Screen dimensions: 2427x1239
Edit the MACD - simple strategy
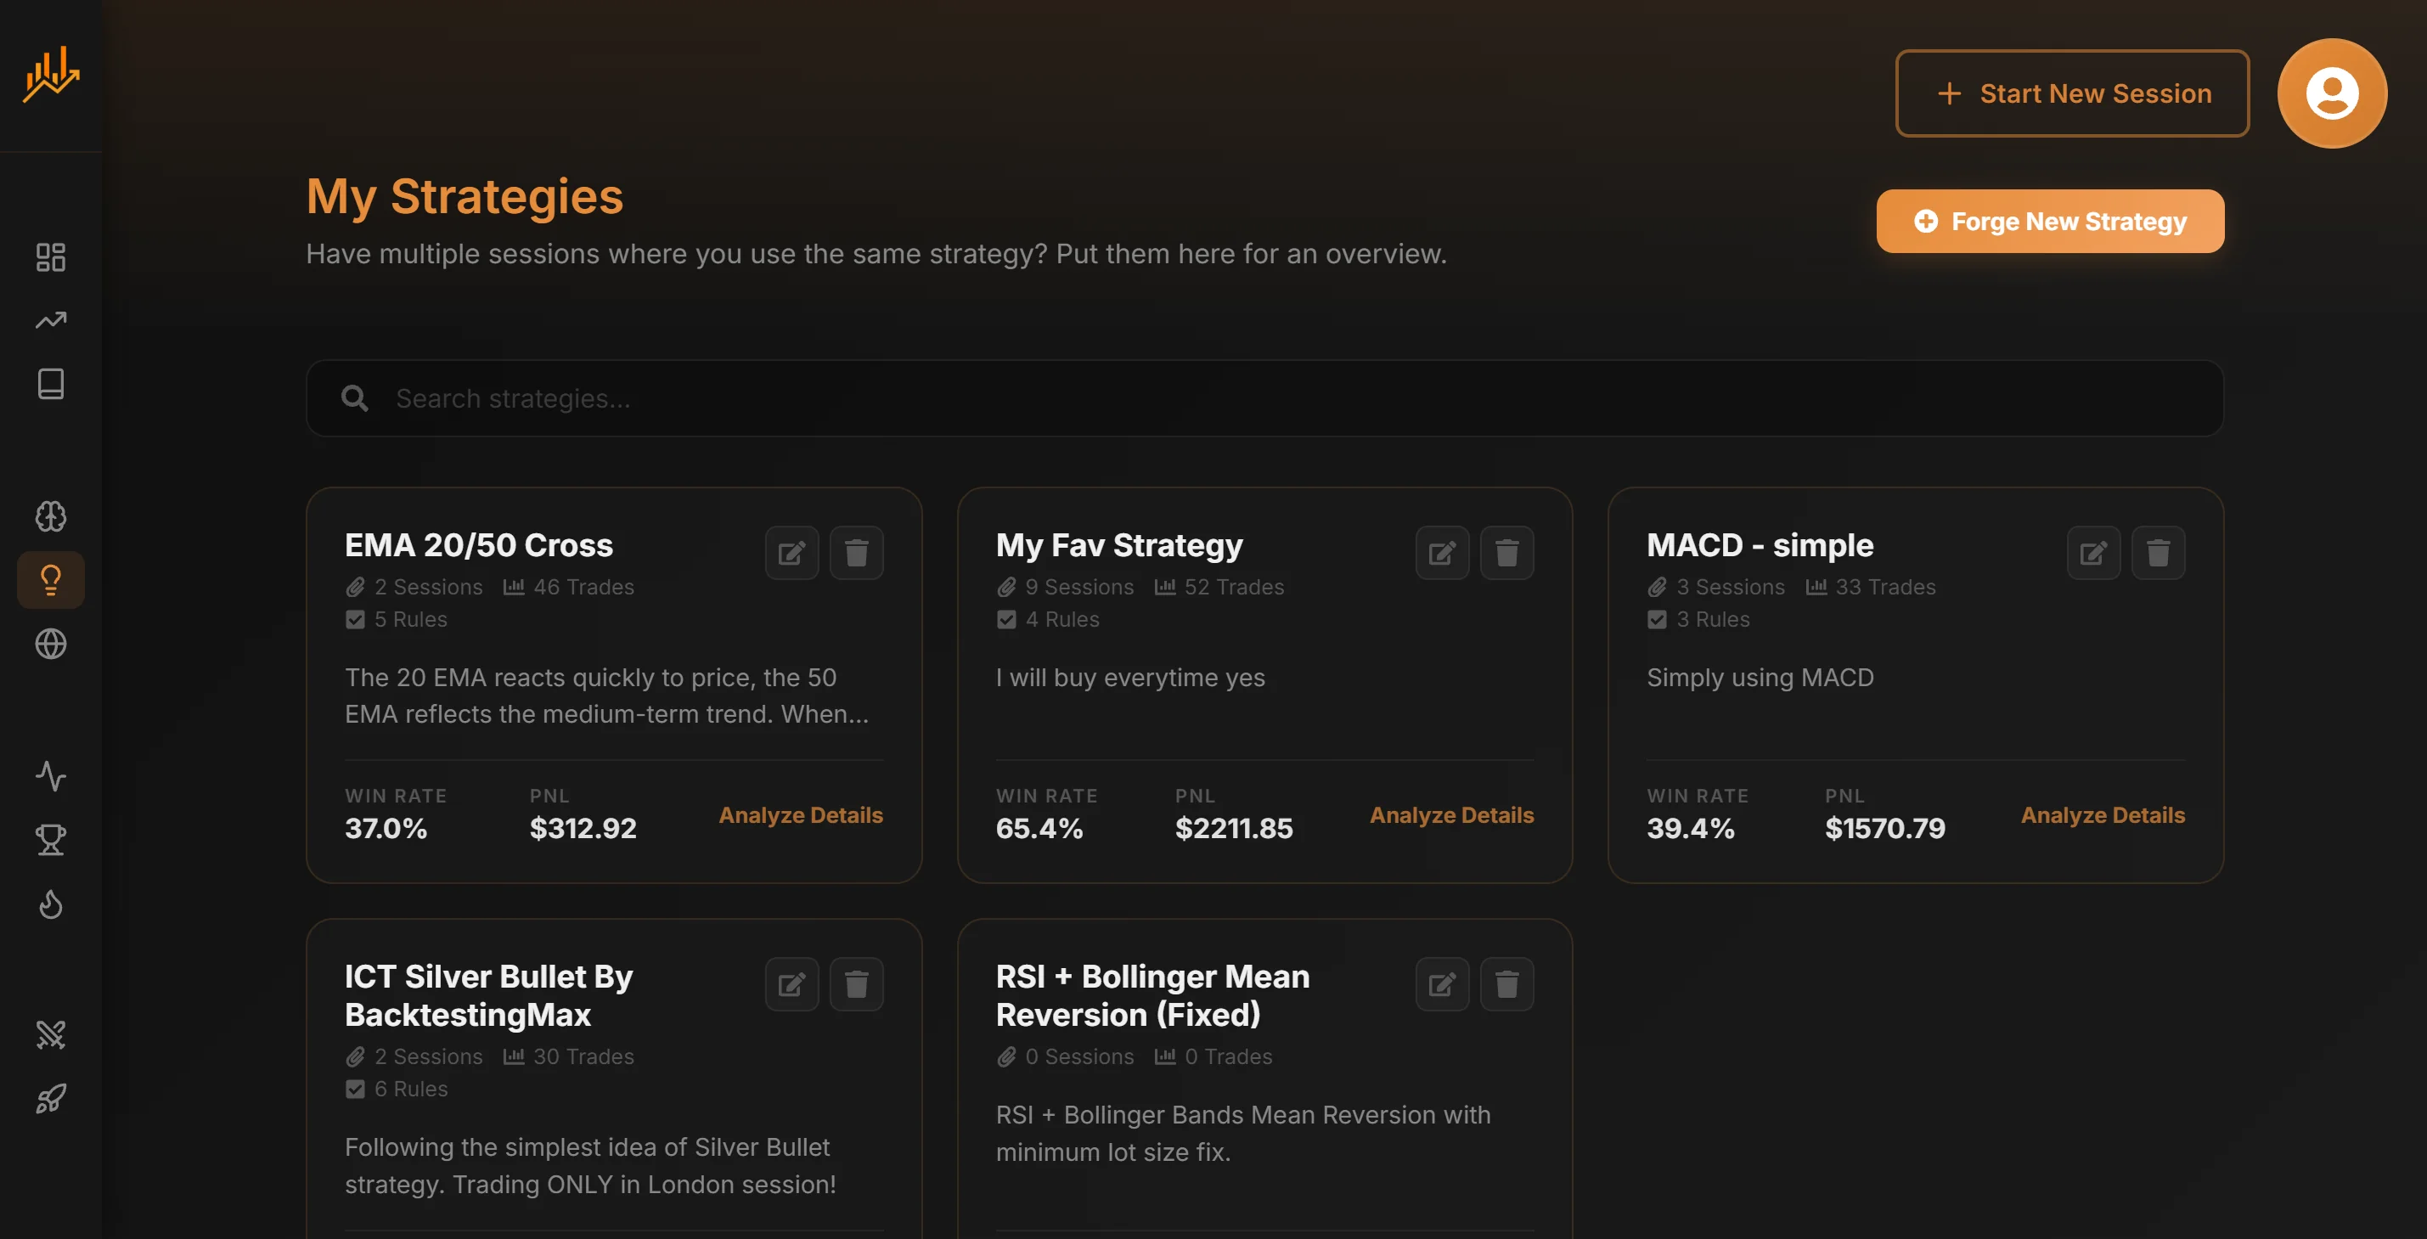(x=2093, y=552)
